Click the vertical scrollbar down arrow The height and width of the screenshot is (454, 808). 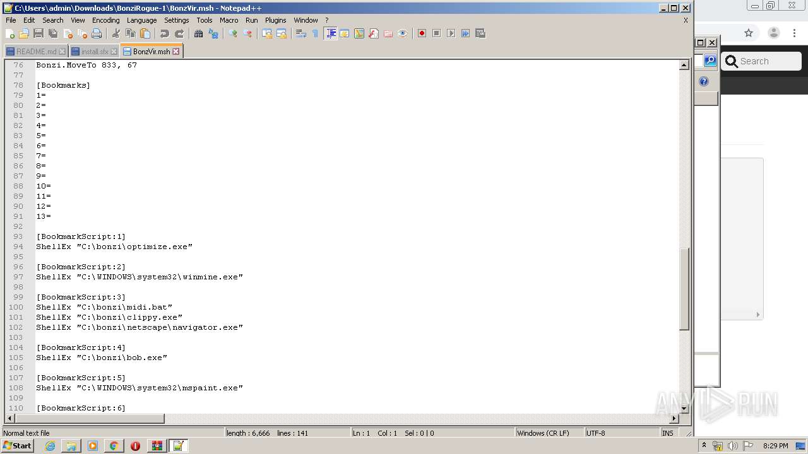coord(684,409)
